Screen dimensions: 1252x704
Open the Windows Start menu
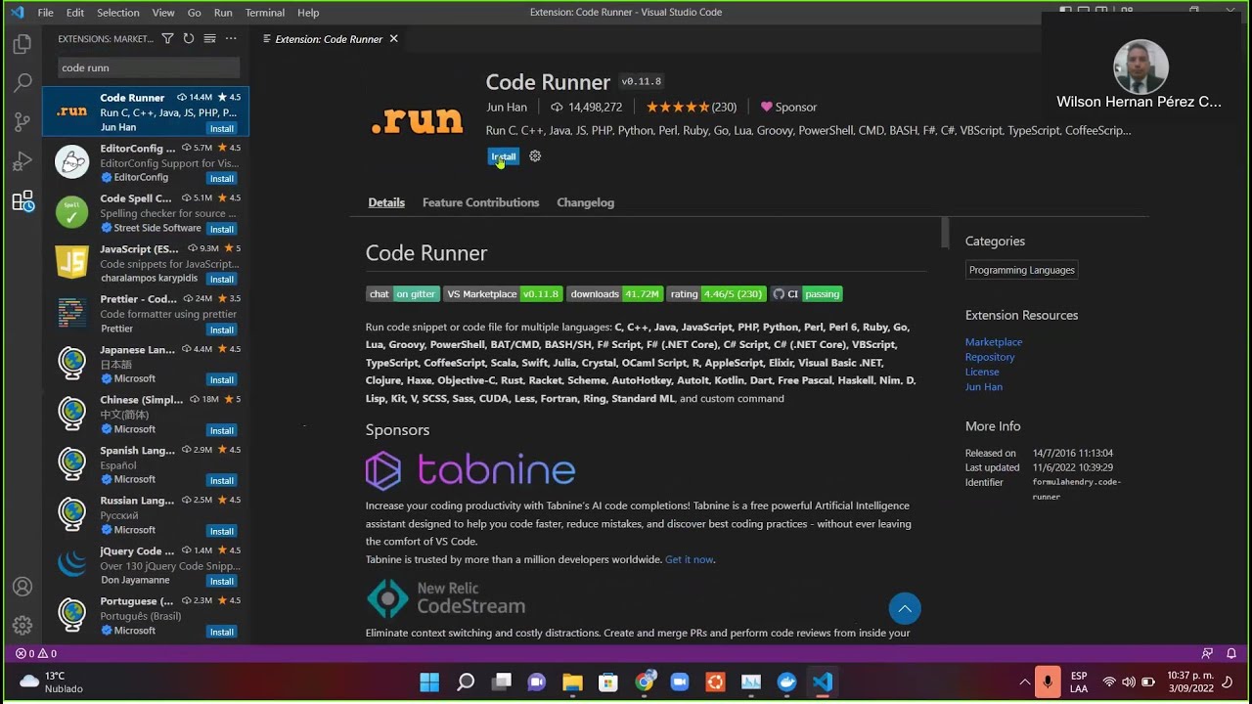429,682
